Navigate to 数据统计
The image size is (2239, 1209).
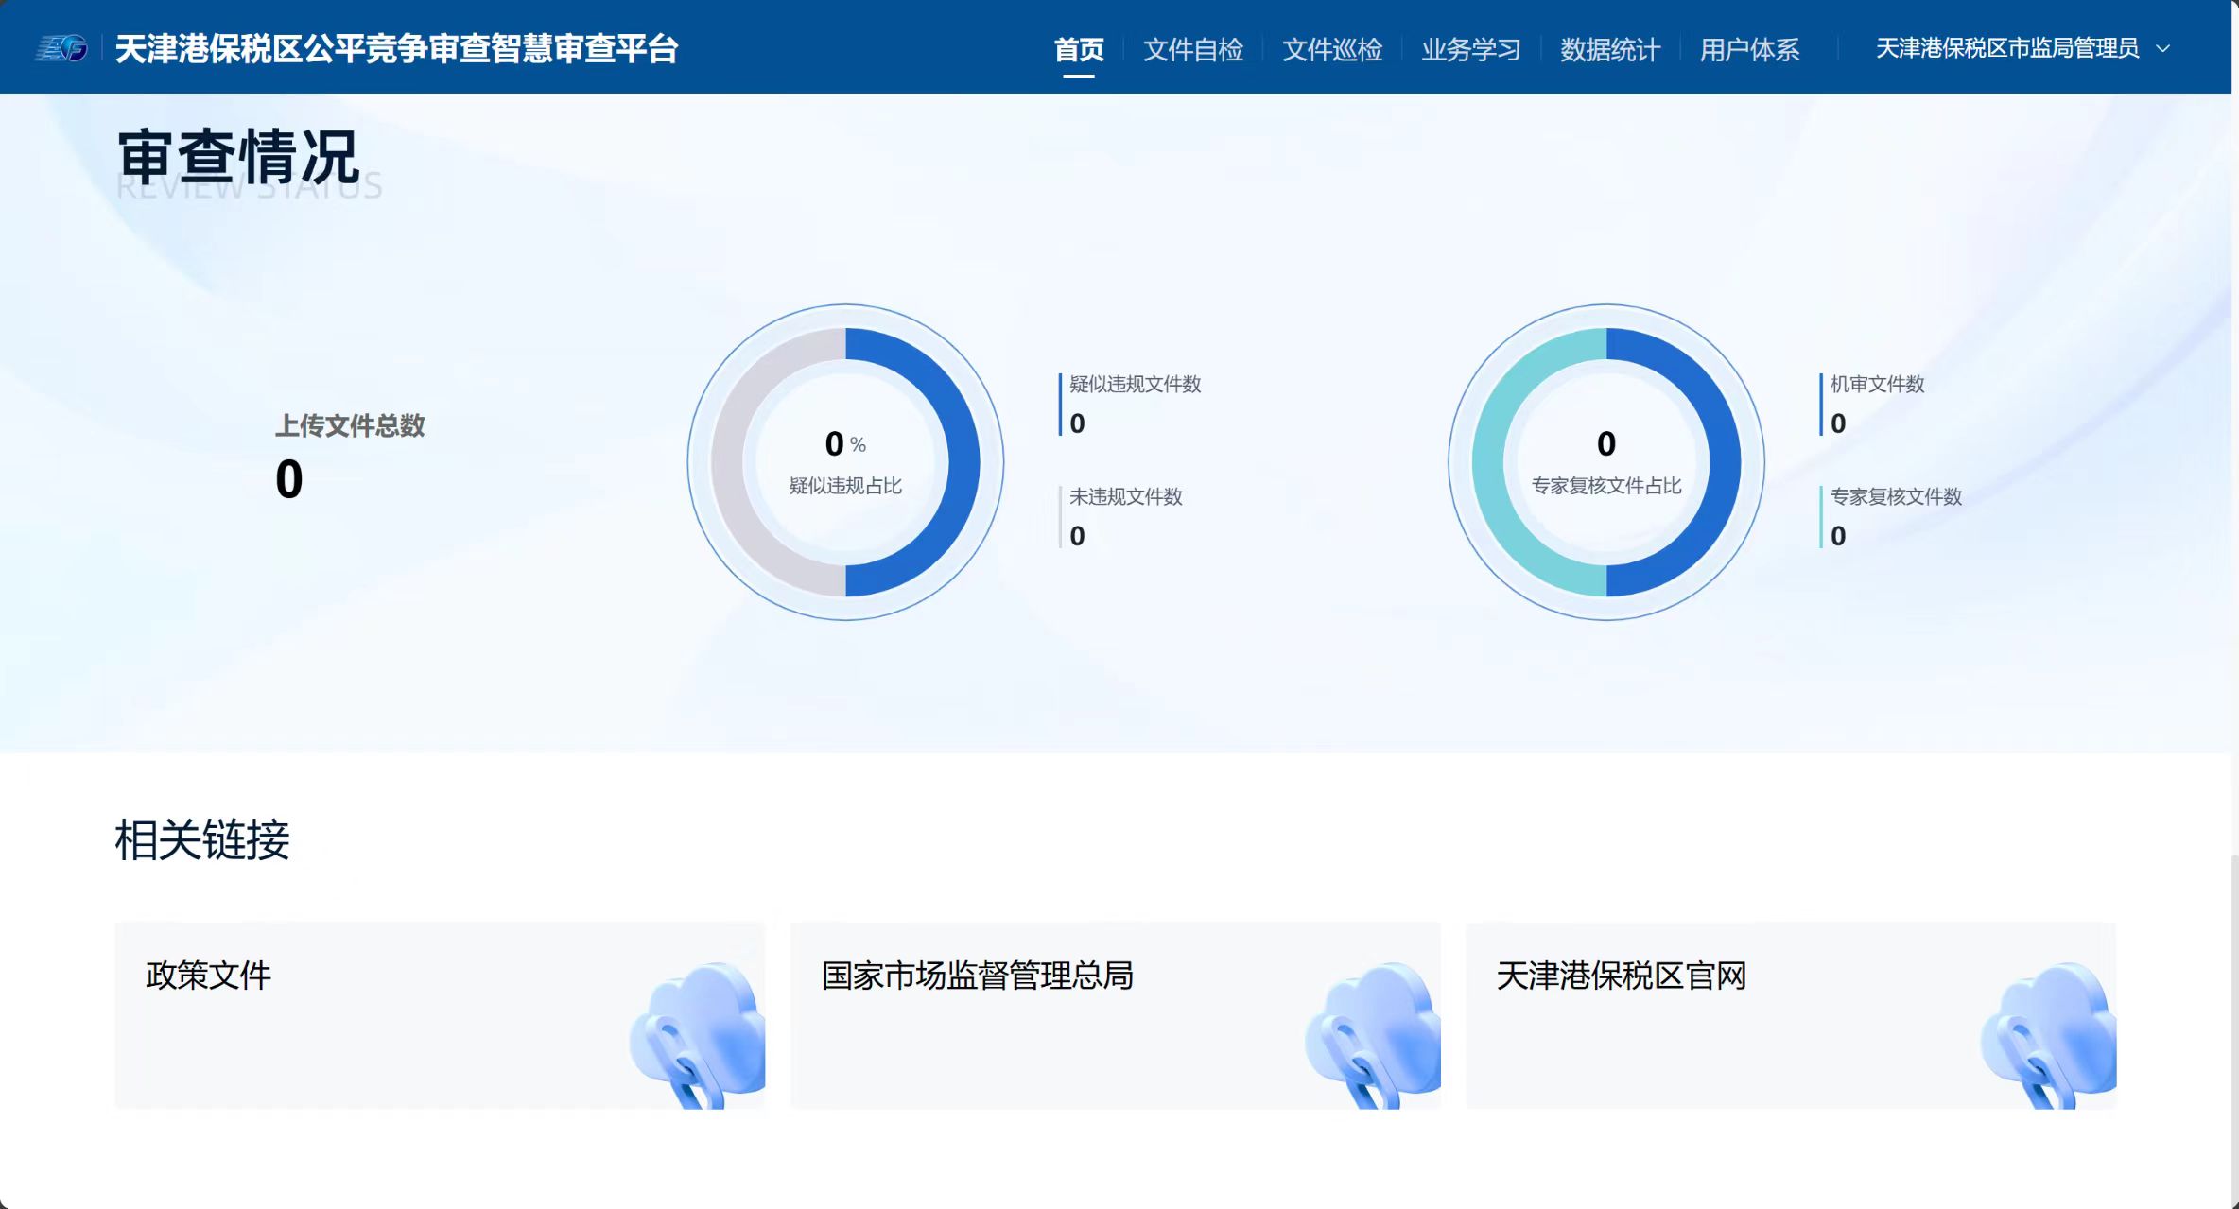coord(1609,49)
